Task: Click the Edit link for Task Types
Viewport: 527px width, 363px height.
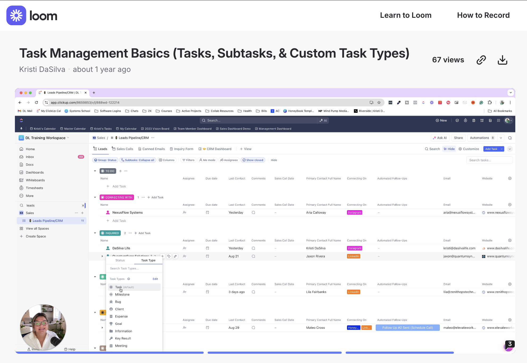Action: click(x=155, y=279)
